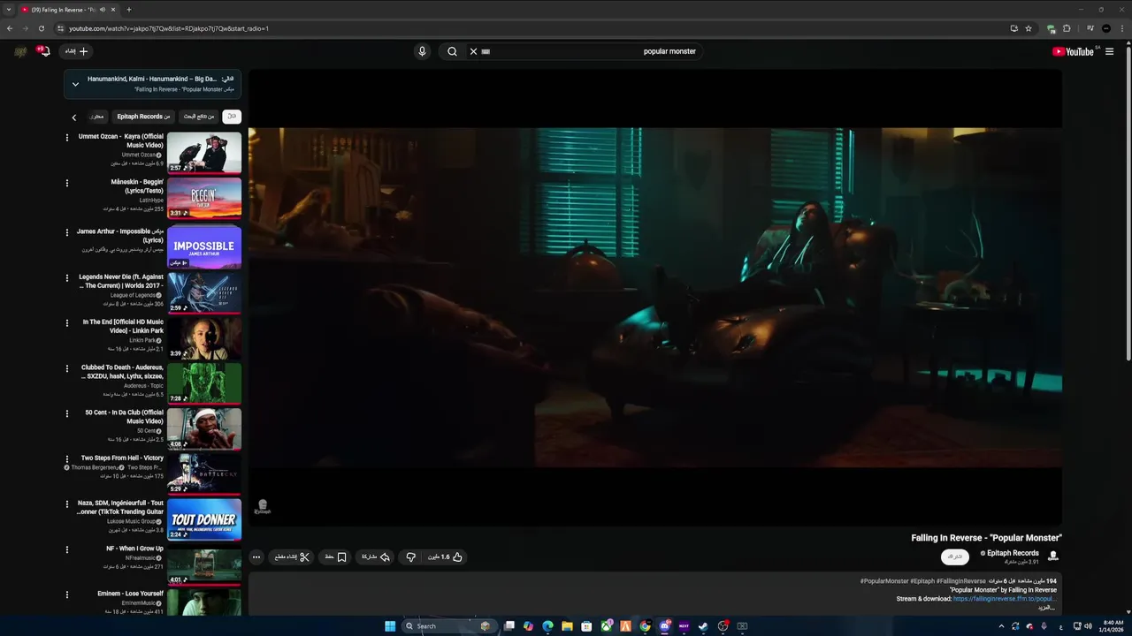Open the #Epitaph hashtag
The height and width of the screenshot is (636, 1132).
pyautogui.click(x=922, y=581)
